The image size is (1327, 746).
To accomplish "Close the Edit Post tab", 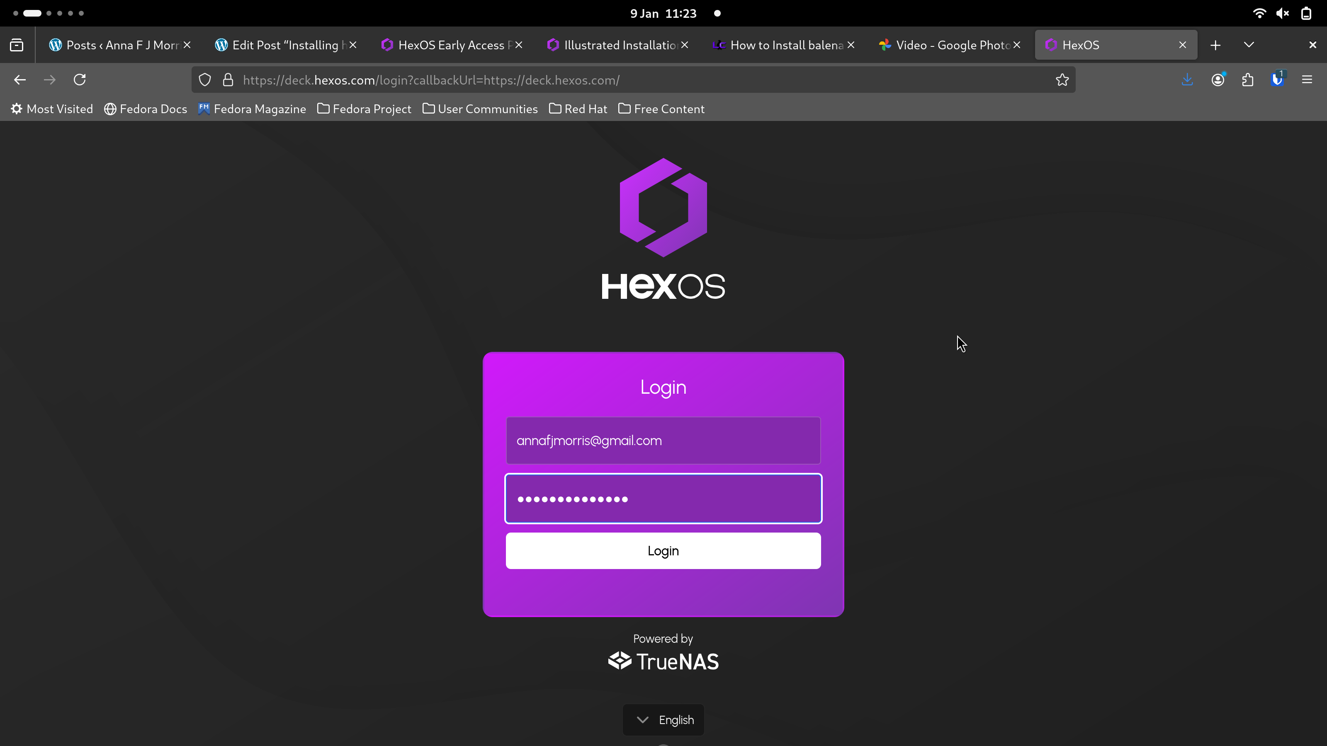I will (x=353, y=45).
